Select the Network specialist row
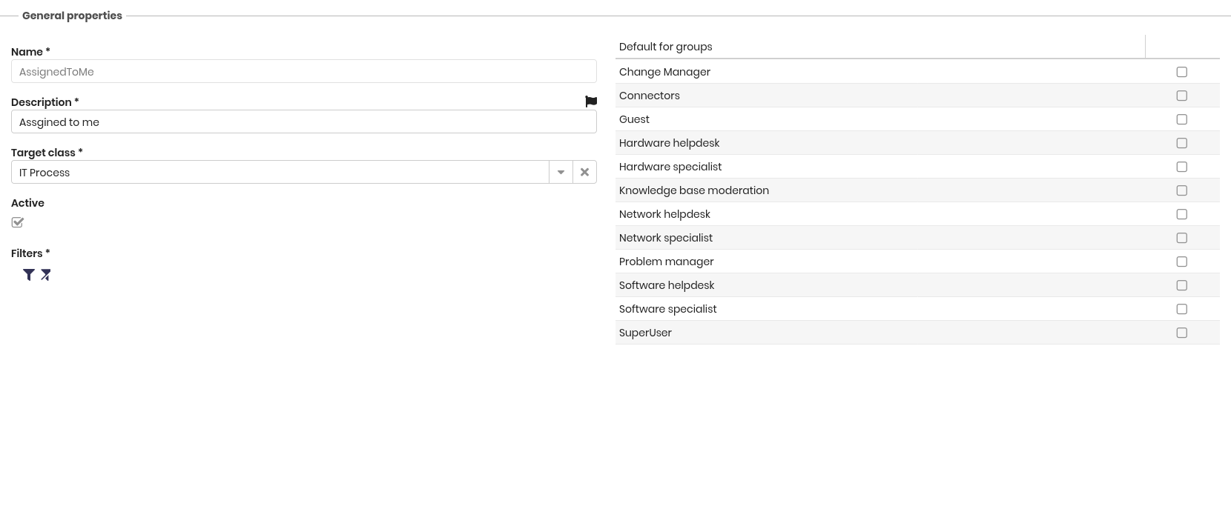1231x529 pixels. click(x=665, y=238)
